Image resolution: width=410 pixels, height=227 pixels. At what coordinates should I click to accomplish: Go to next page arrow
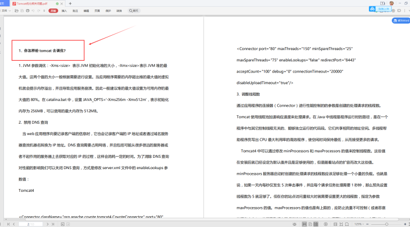(47, 224)
